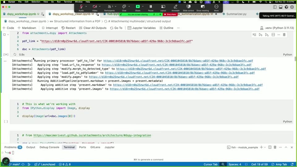Open maximerivest.github.io attachments link
Screen dimensions: 297x167
[92, 135]
